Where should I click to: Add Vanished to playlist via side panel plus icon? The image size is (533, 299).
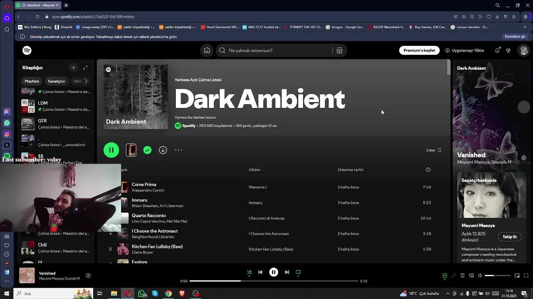[524, 158]
